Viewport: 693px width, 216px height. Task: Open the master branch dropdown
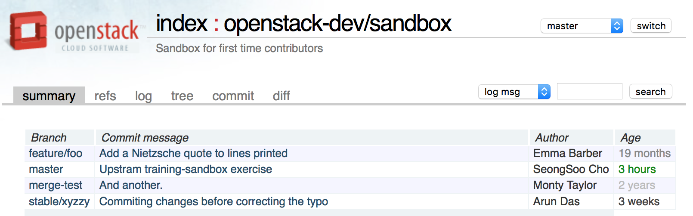point(581,26)
